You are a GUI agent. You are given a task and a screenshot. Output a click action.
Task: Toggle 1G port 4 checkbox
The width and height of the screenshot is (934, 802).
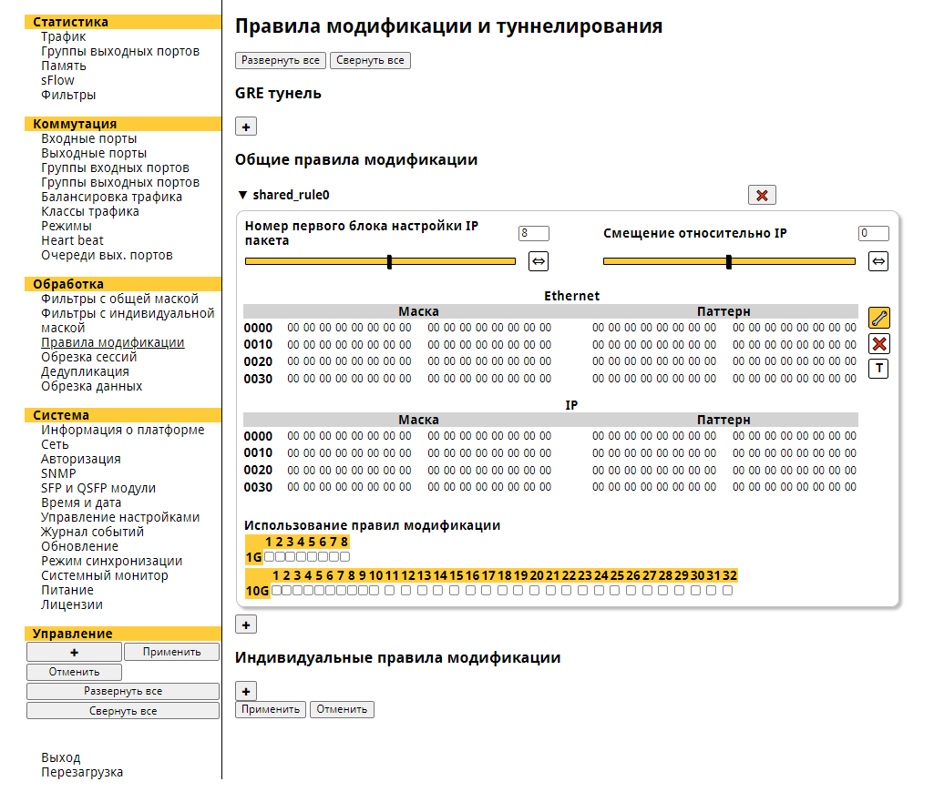coord(302,557)
